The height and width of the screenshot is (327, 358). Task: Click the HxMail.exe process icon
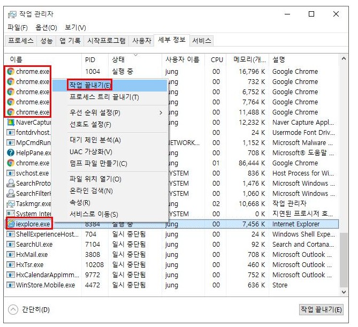coord(11,255)
